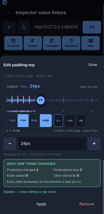The image size is (104, 214).
Task: Open the Network tab
Action: tap(71, 43)
